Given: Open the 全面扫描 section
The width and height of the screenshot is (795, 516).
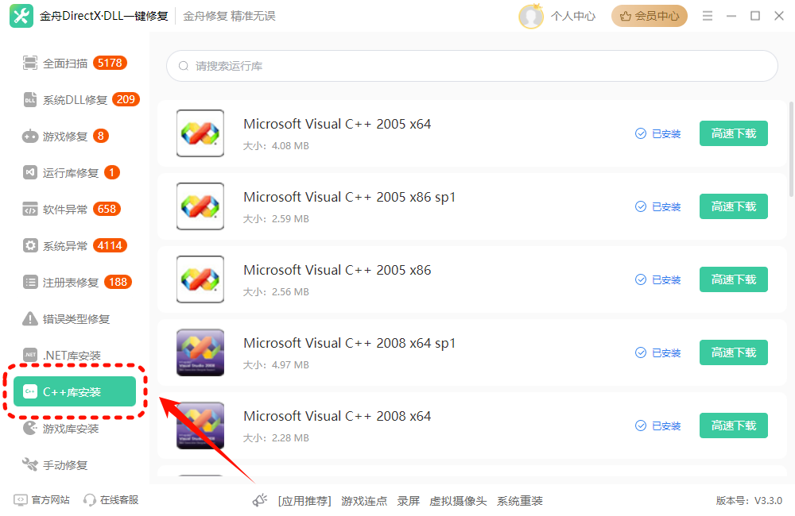Looking at the screenshot, I should [x=75, y=64].
